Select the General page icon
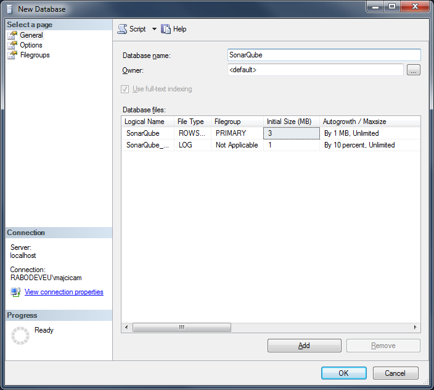Screen dimensions: 434x390 coord(12,35)
